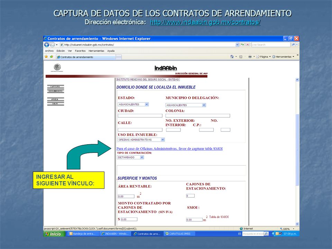This screenshot has height=249, width=332.
Task: Open the ESTADO dropdown showing Aguascalientes
Action: (x=133, y=104)
